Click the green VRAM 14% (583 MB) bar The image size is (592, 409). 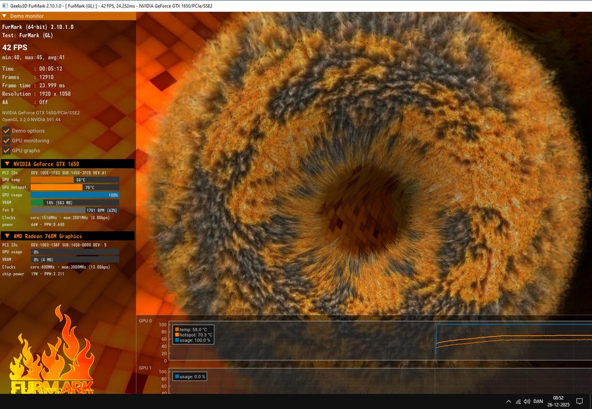[x=75, y=203]
